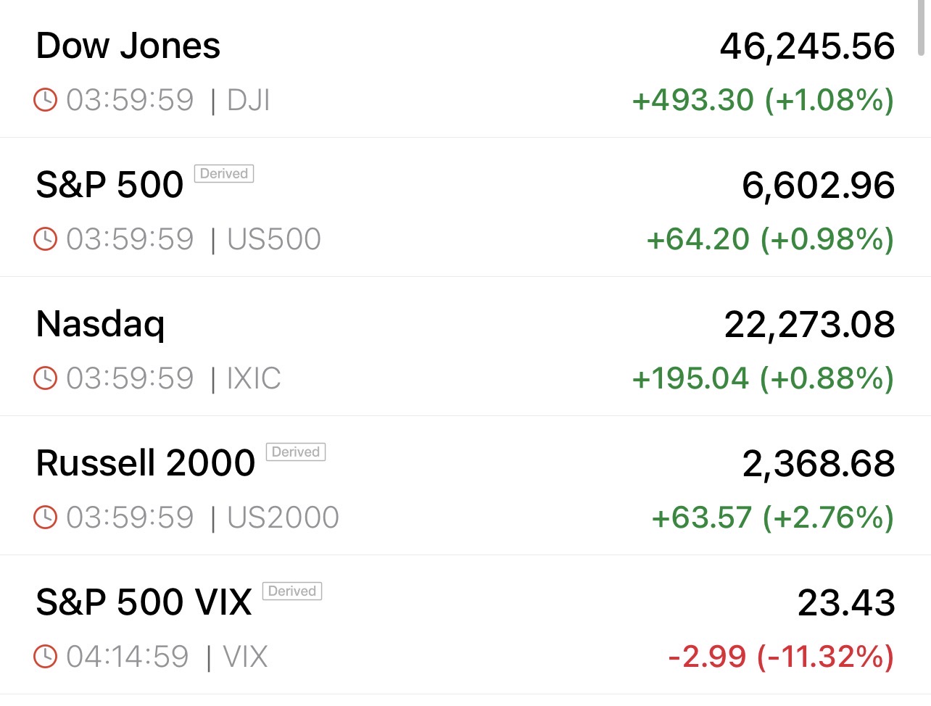Click the clock icon beside Dow Jones time
The width and height of the screenshot is (931, 706).
(x=45, y=99)
